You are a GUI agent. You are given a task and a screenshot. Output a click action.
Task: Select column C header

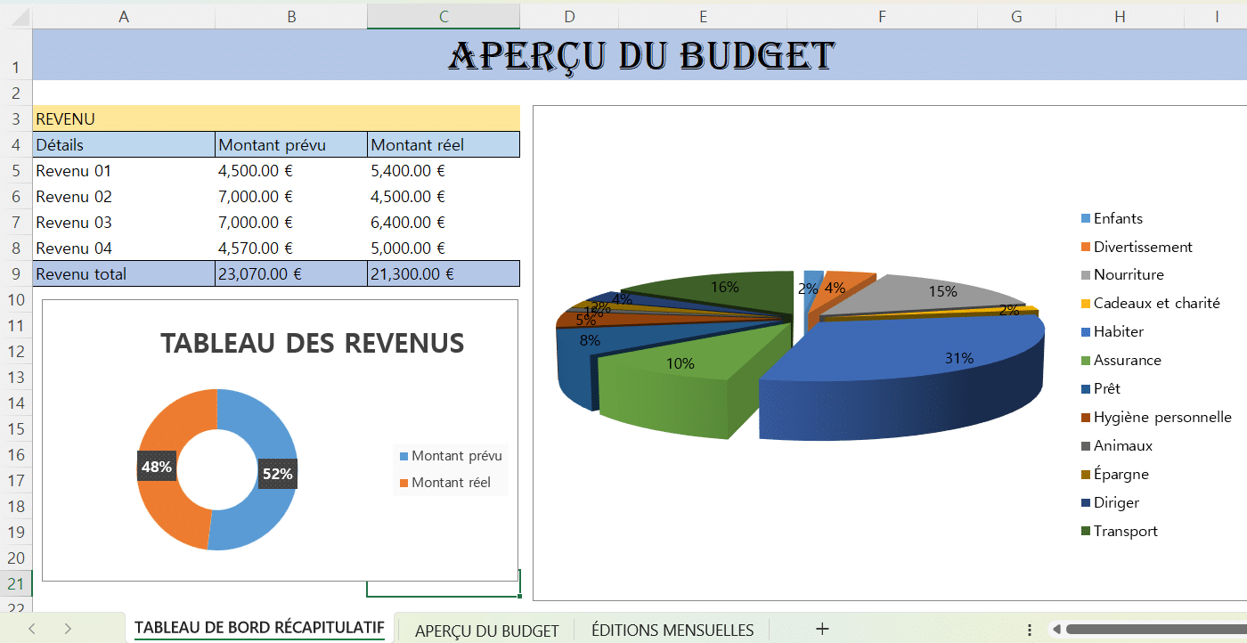(443, 16)
